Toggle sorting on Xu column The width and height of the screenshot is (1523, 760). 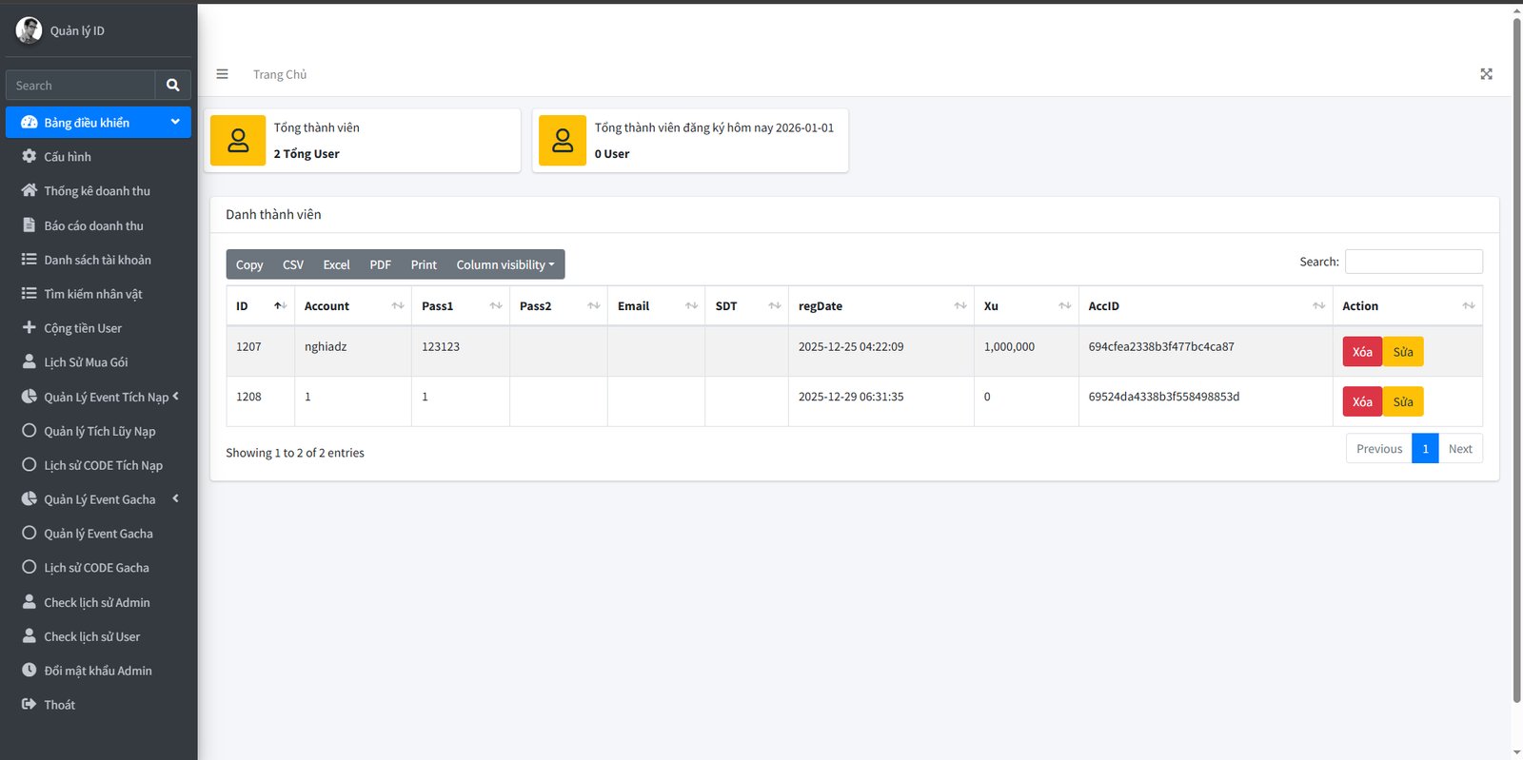[1025, 306]
